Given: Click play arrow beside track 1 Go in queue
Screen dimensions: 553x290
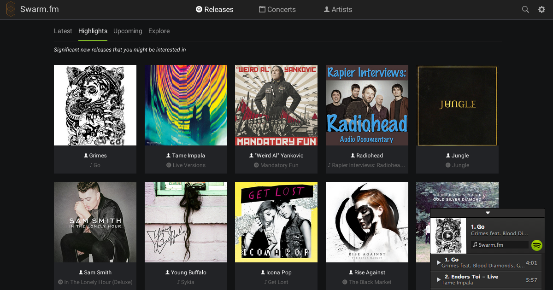Looking at the screenshot, I should 438,263.
